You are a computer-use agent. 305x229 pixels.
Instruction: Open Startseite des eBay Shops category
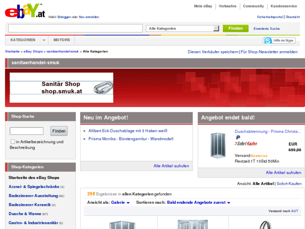34,178
